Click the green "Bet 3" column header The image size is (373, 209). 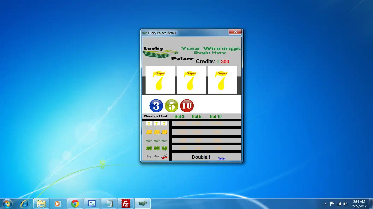[x=179, y=116]
